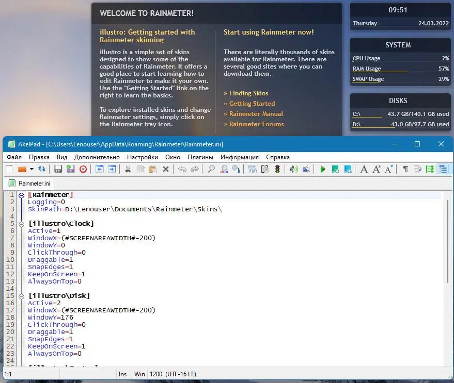
Task: Open the Правка menu
Action: click(39, 157)
